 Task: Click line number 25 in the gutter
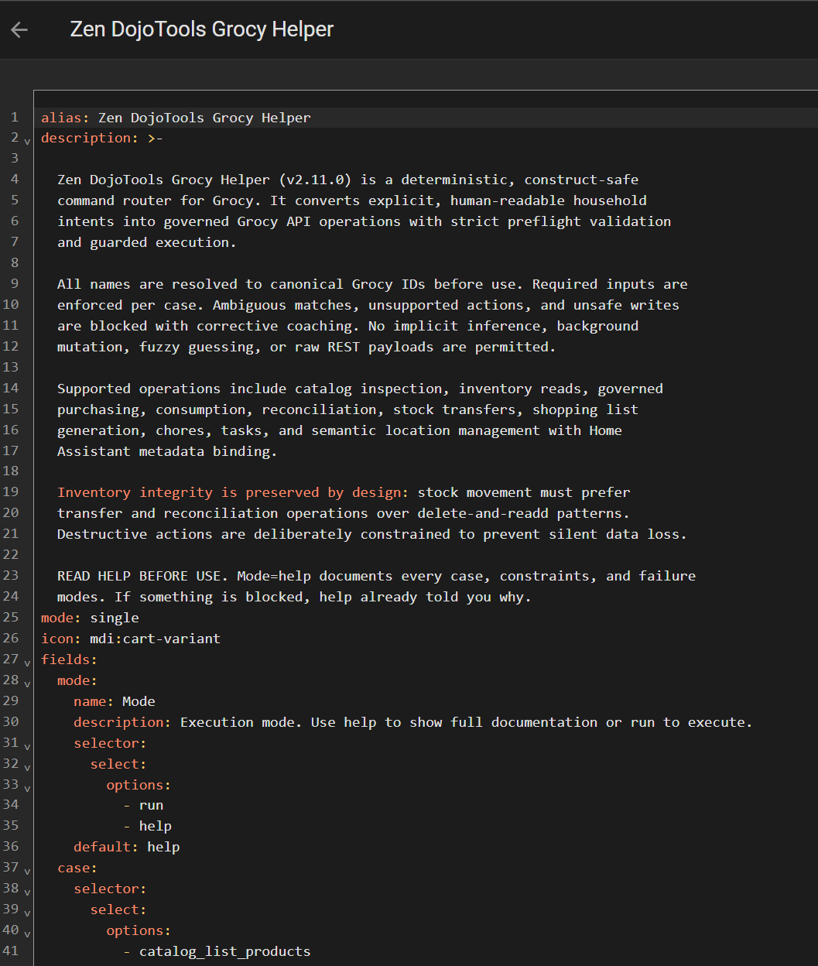[x=14, y=618]
